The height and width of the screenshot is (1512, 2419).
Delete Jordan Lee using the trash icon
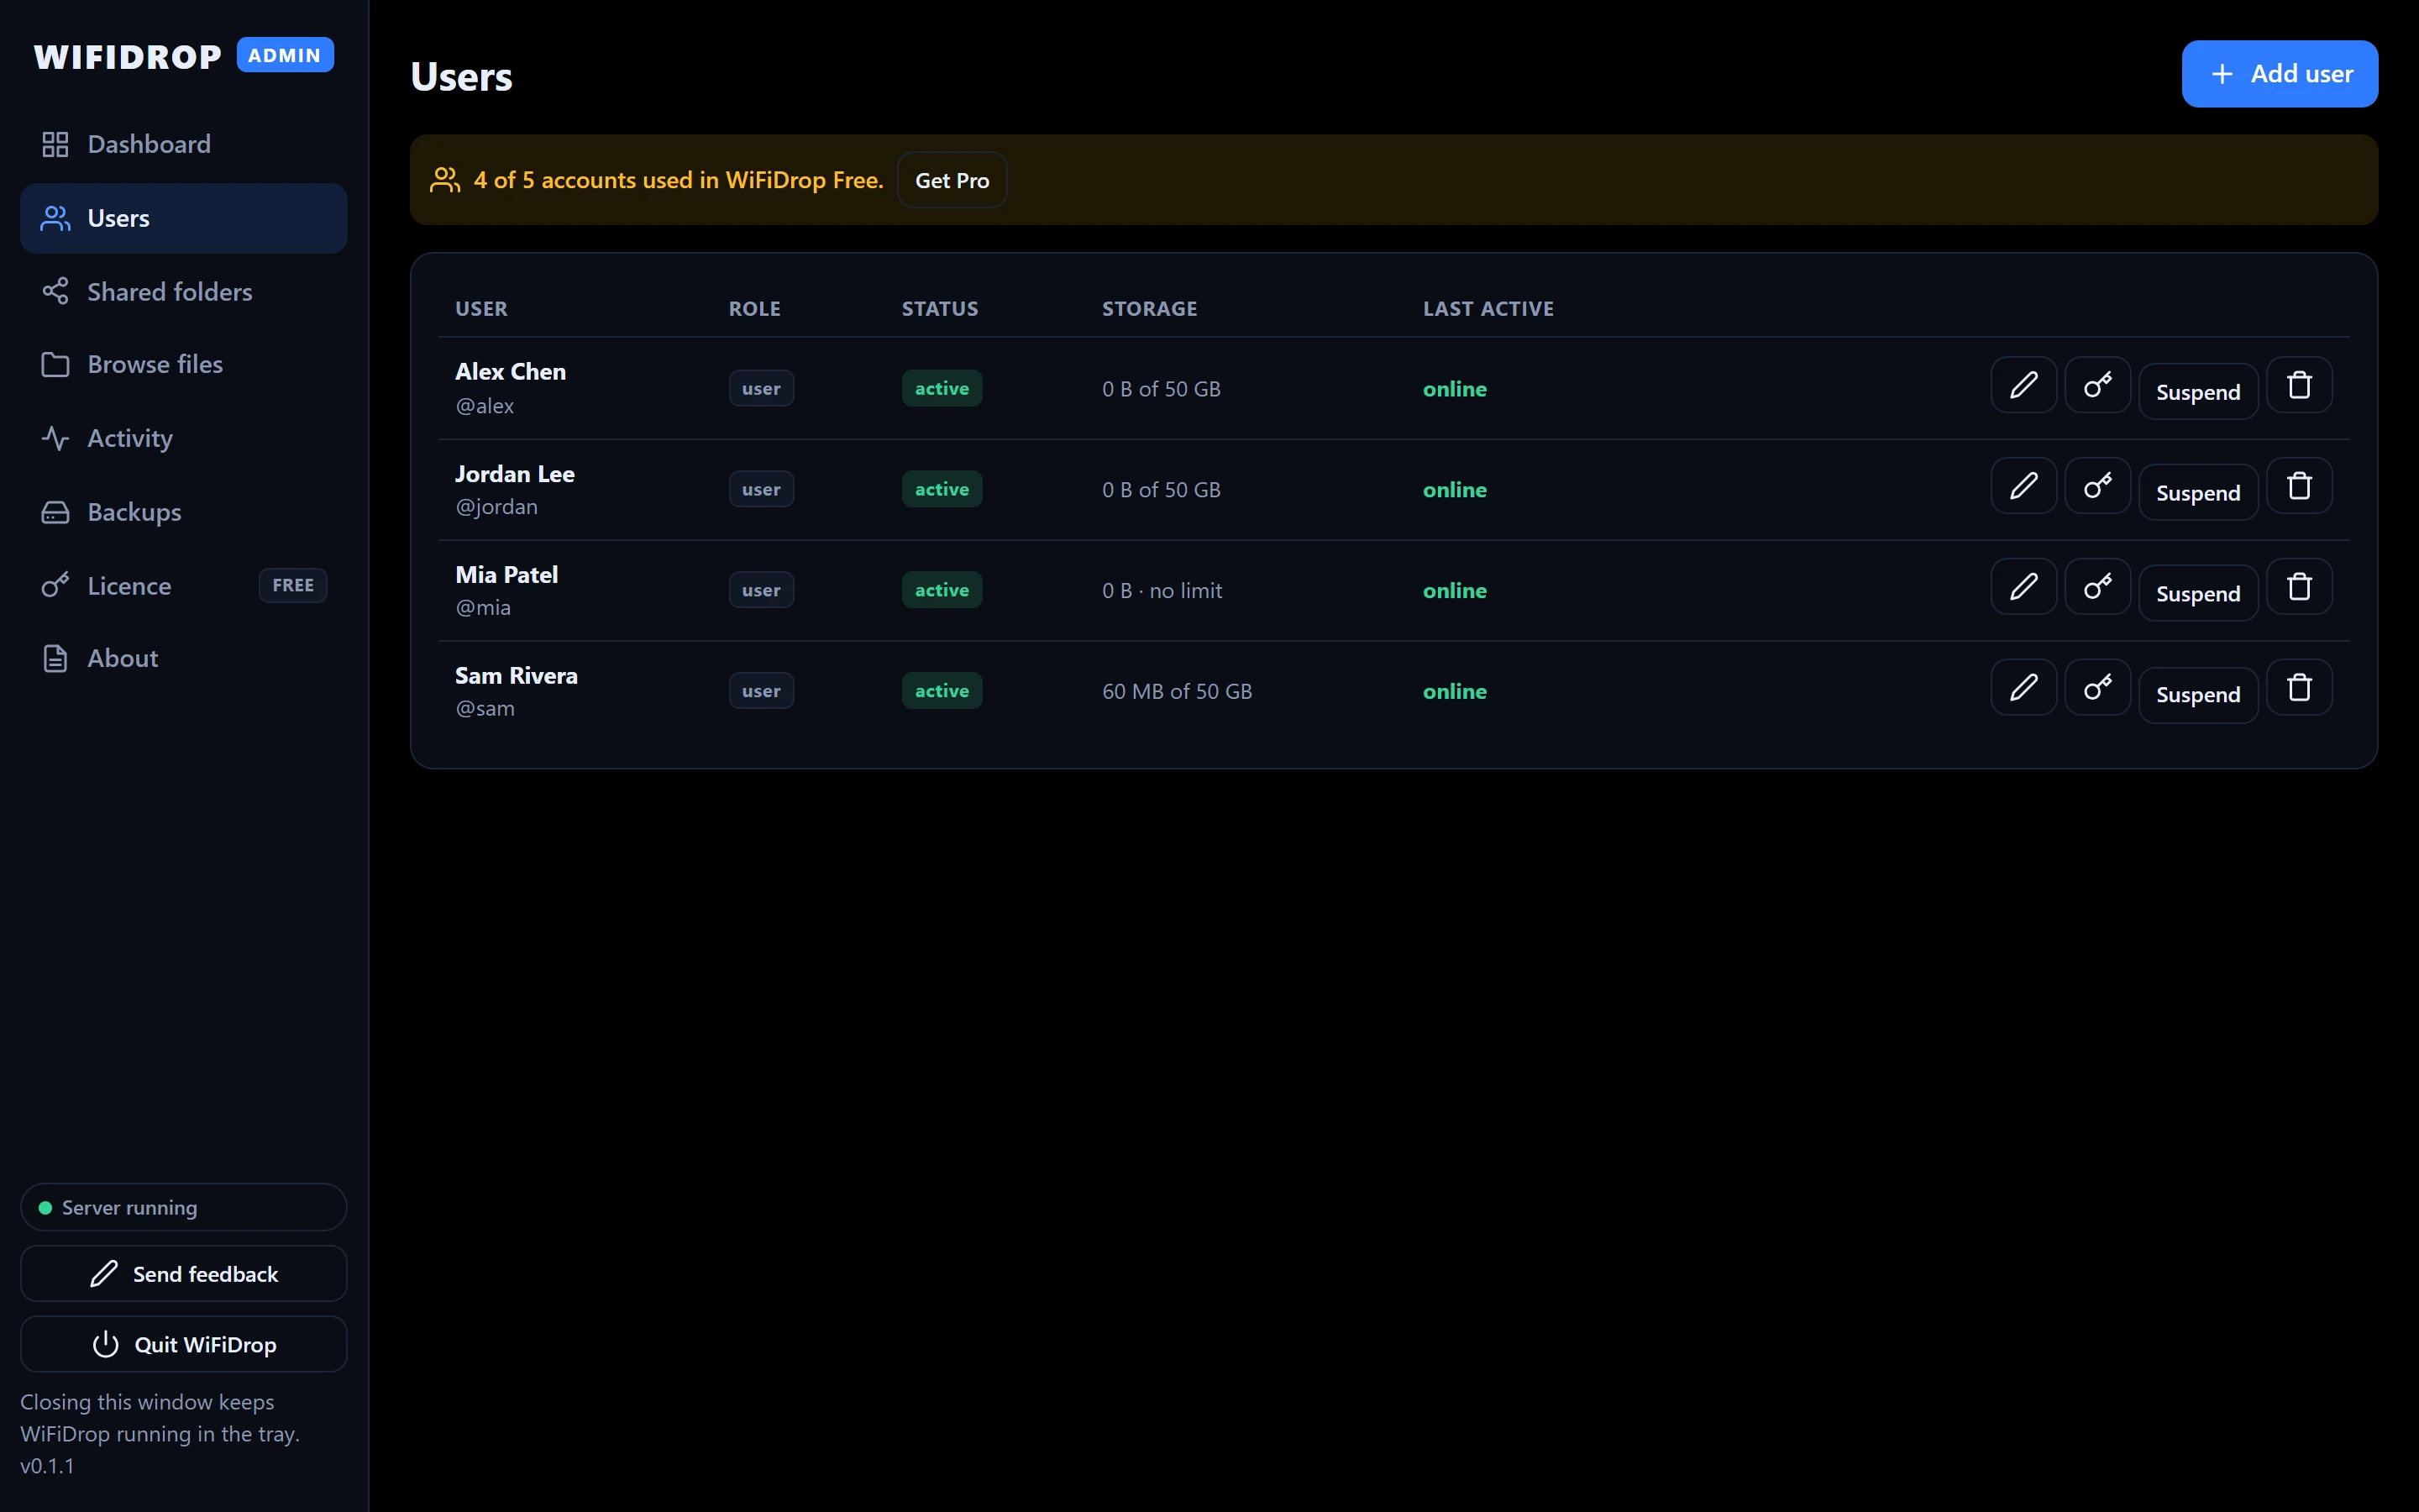tap(2299, 486)
